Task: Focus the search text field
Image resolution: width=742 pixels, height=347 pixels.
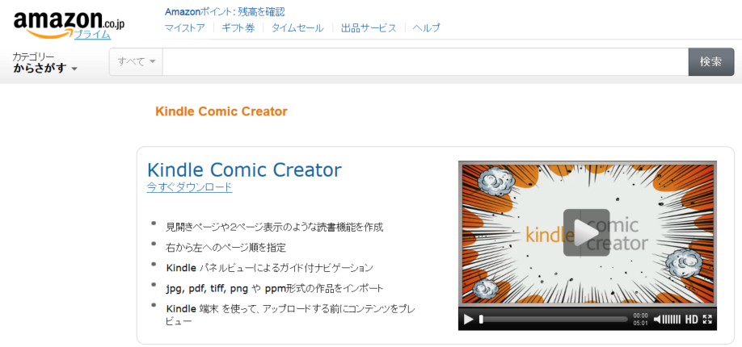Action: click(425, 61)
